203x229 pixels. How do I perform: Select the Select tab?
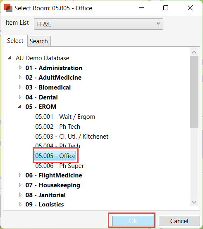coord(15,41)
